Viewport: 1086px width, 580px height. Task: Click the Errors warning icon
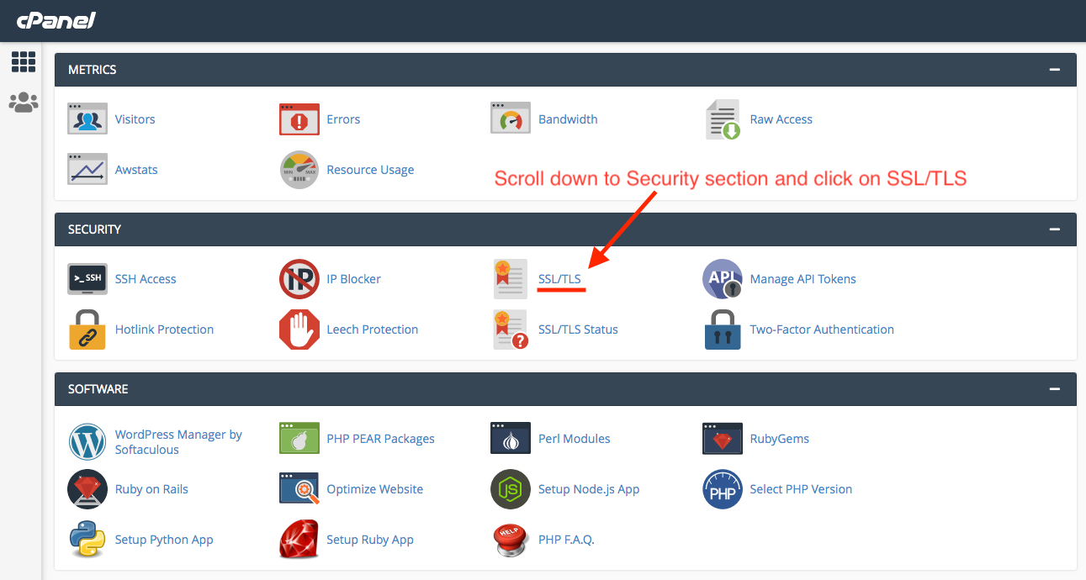[x=299, y=119]
